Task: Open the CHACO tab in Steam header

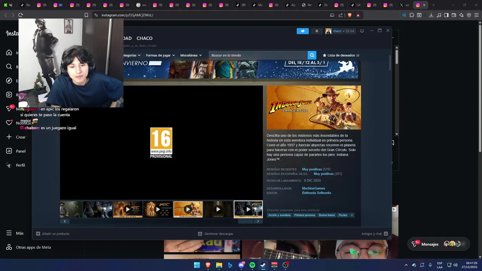Action: (x=145, y=38)
